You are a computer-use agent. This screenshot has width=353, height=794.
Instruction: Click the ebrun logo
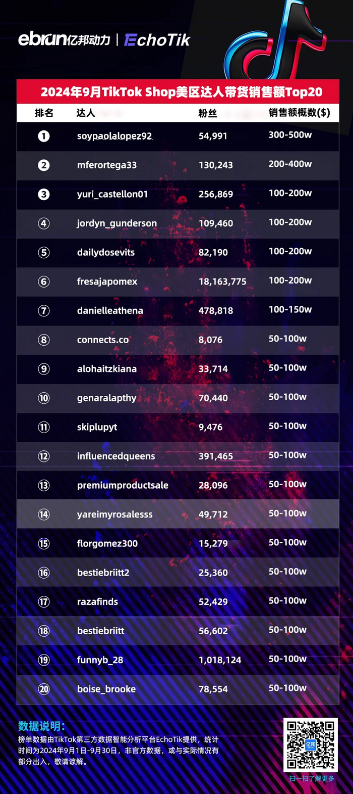point(64,39)
